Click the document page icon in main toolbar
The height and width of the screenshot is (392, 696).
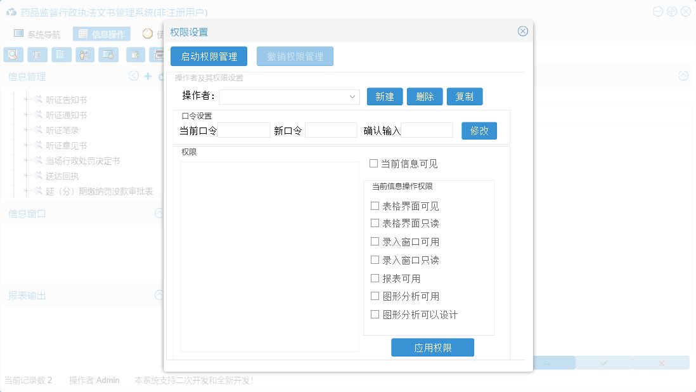point(61,55)
